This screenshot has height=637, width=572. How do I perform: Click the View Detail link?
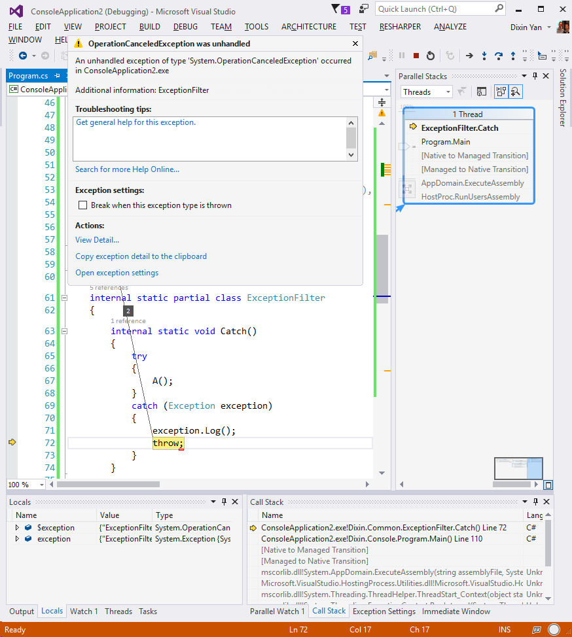coord(97,240)
